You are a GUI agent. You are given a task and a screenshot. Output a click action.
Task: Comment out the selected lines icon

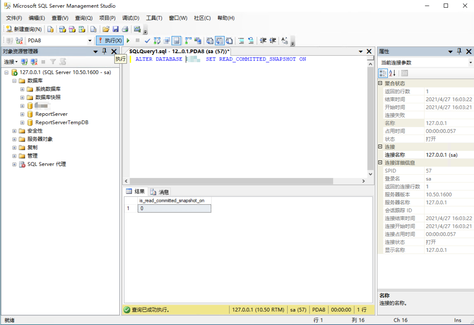pos(241,41)
